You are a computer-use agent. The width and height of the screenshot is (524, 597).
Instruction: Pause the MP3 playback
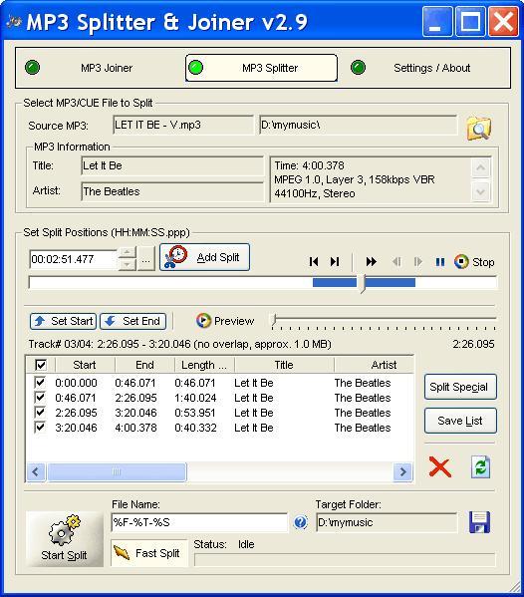click(440, 262)
